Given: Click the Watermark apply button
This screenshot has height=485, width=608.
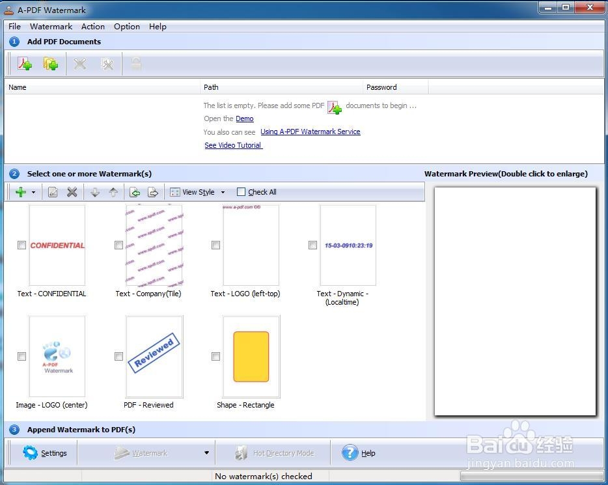Looking at the screenshot, I should pos(141,453).
